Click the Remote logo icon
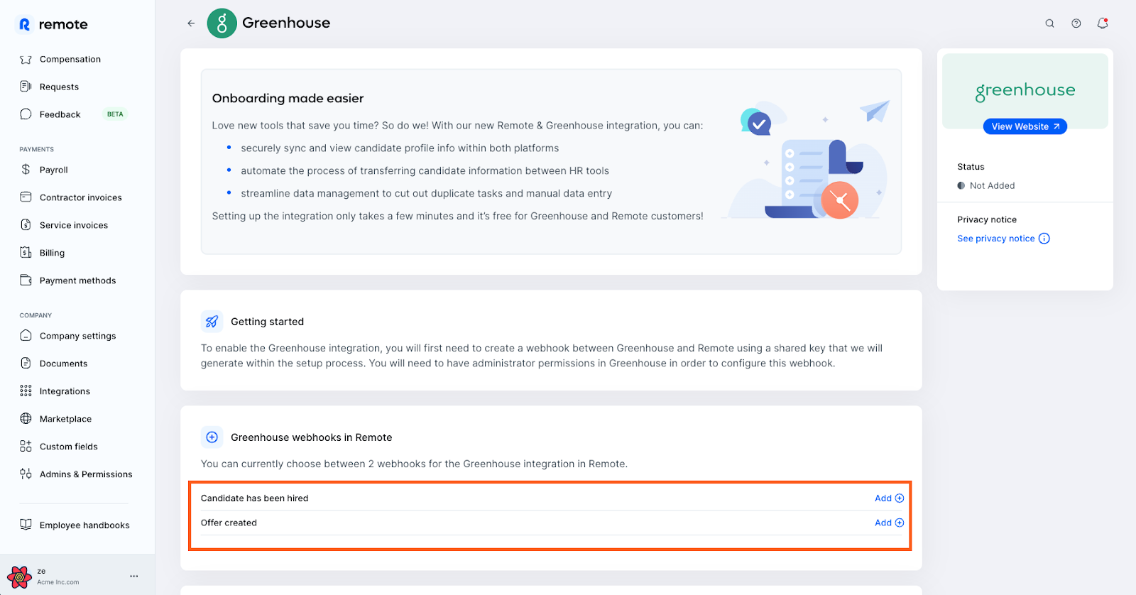This screenshot has height=595, width=1136. click(24, 25)
